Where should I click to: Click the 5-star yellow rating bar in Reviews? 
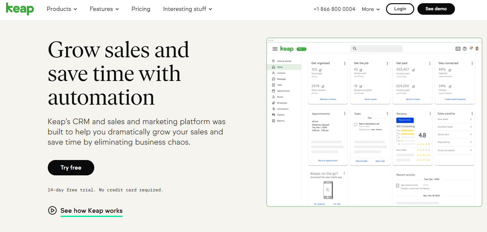[407, 131]
